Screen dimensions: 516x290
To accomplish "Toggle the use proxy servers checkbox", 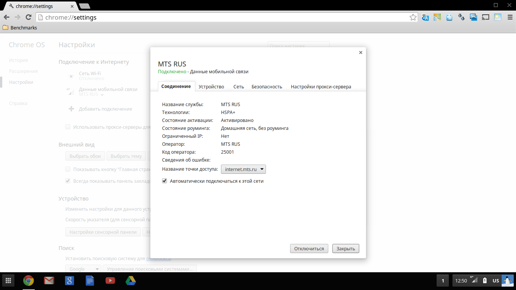I will (68, 127).
